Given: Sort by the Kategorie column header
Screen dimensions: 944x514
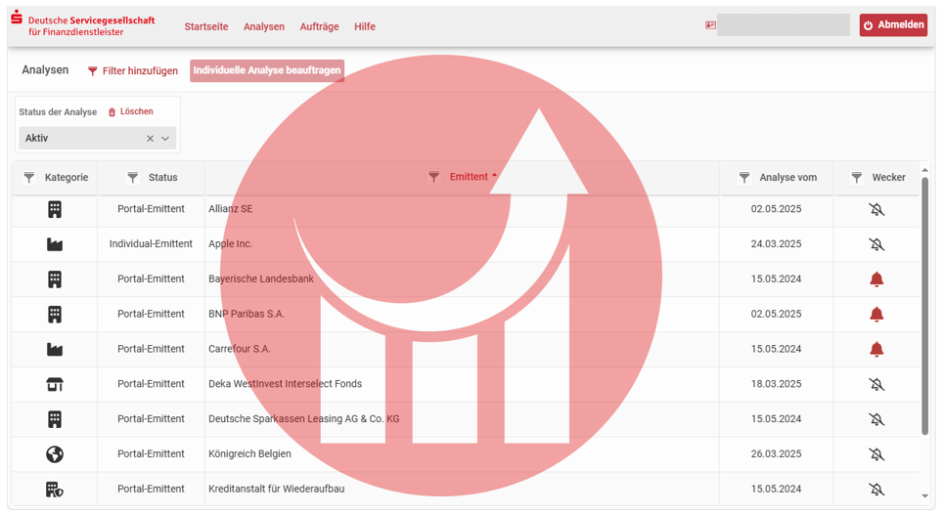Looking at the screenshot, I should pyautogui.click(x=67, y=177).
